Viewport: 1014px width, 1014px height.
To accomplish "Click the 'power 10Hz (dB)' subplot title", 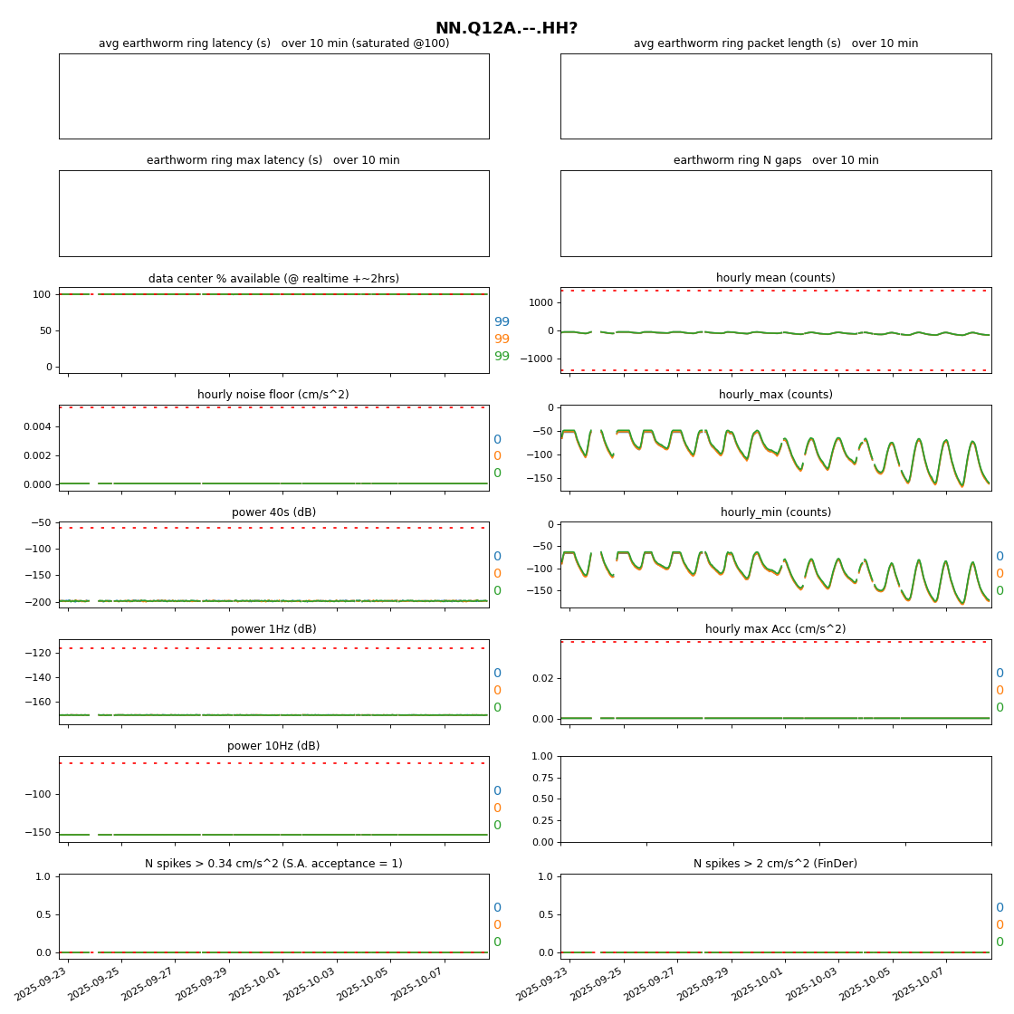I will (x=273, y=746).
